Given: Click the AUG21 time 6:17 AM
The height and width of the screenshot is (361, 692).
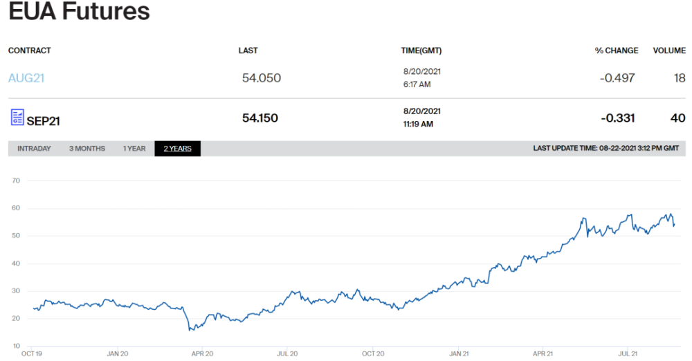Looking at the screenshot, I should [x=417, y=84].
